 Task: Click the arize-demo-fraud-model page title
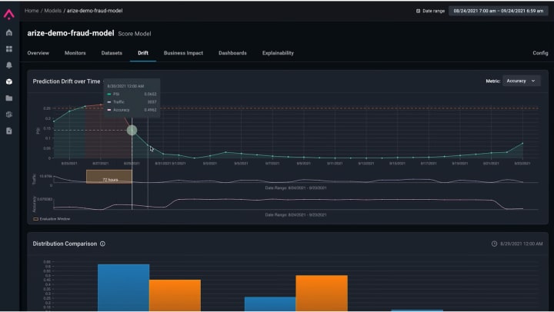[x=71, y=33]
